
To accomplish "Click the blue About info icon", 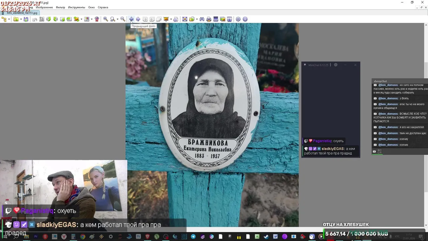I will point(245,19).
